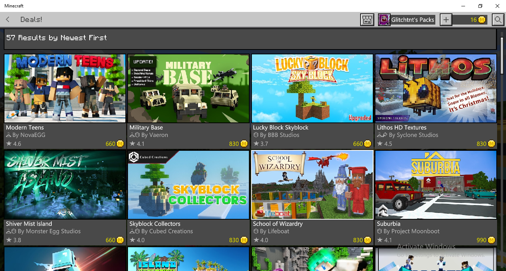506x271 pixels.
Task: Open Lithos HD Textures thumbnail
Action: pyautogui.click(x=436, y=88)
